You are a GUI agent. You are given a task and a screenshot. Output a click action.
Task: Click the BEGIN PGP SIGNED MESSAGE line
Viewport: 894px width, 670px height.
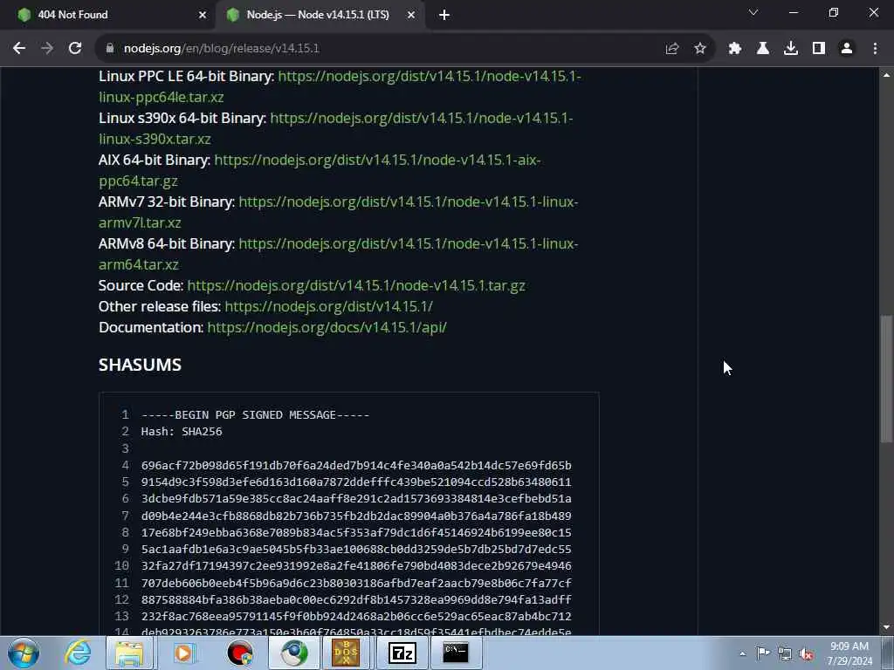tap(256, 414)
